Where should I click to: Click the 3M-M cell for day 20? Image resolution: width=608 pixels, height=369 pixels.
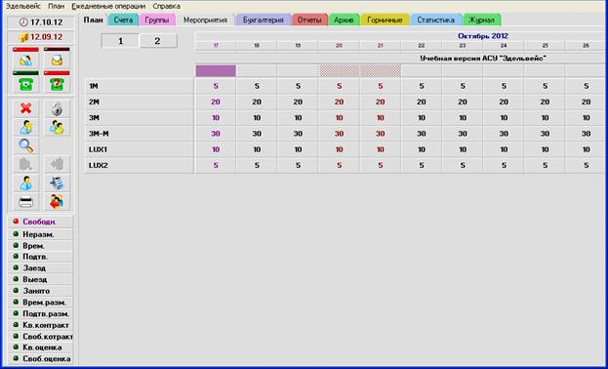pyautogui.click(x=339, y=134)
